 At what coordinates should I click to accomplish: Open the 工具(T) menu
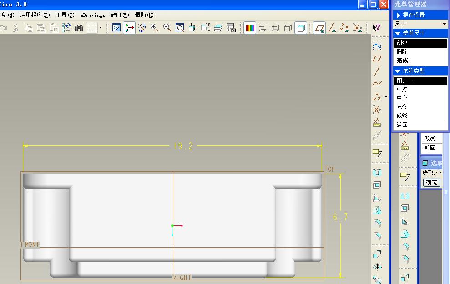tap(65, 15)
